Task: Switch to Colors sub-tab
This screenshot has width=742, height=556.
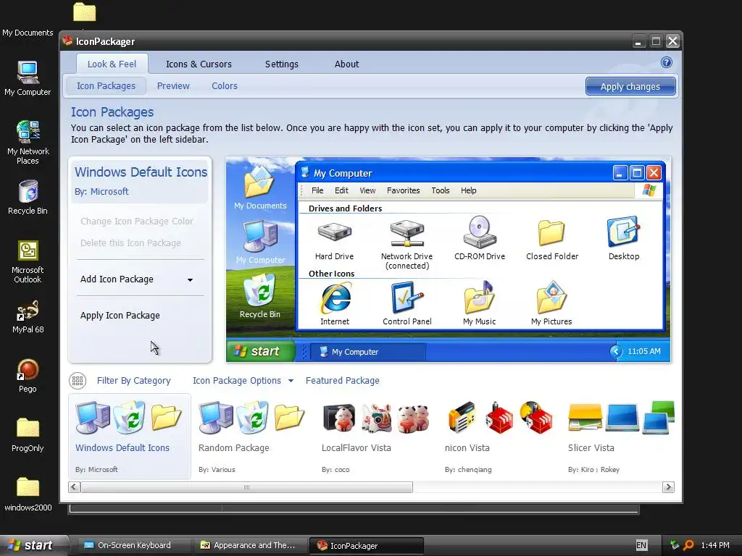Action: 225,86
